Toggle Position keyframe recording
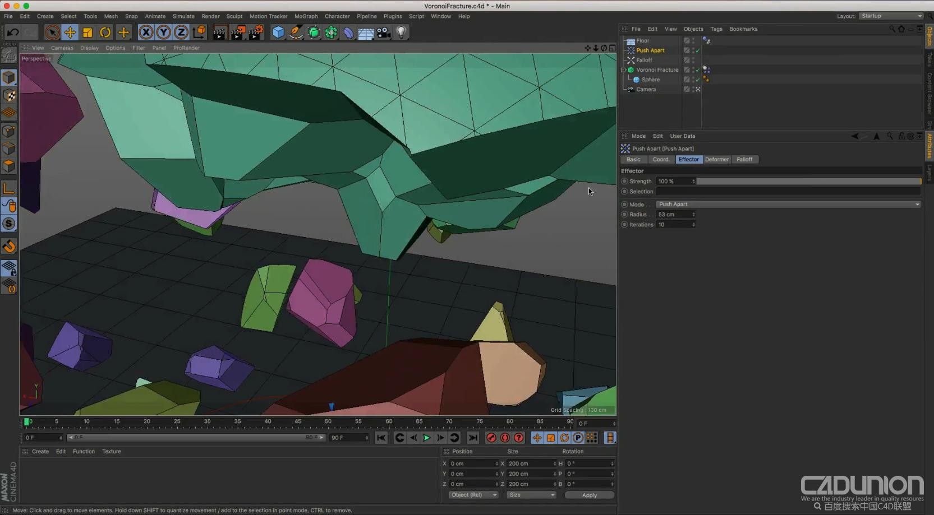The width and height of the screenshot is (934, 515). [537, 438]
